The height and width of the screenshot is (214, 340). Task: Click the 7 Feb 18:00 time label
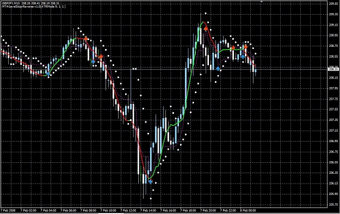(188, 211)
